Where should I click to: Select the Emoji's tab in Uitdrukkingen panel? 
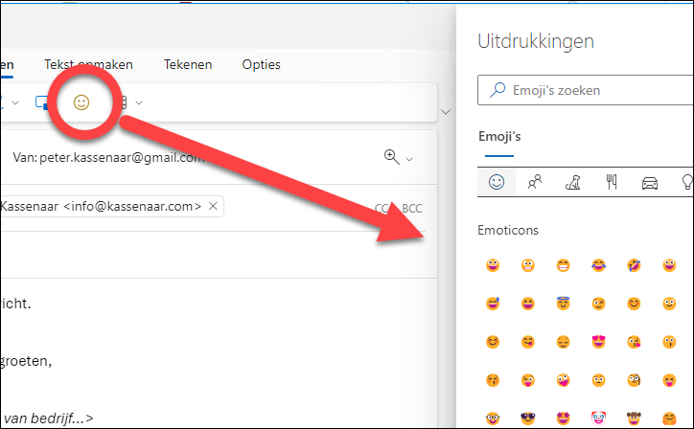[499, 137]
